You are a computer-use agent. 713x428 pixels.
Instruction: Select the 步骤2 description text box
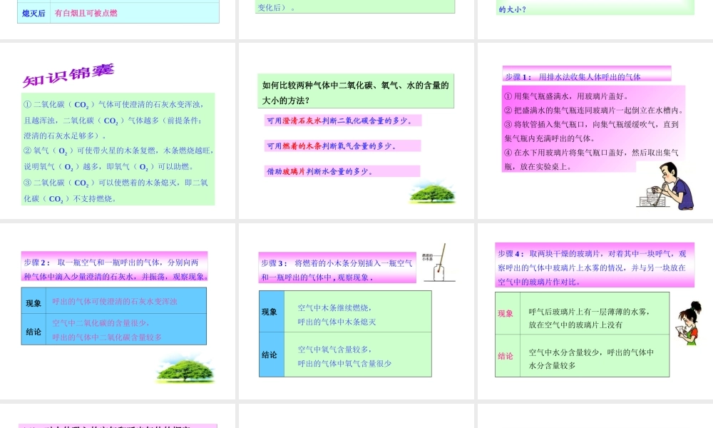click(114, 267)
